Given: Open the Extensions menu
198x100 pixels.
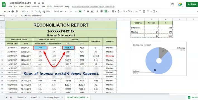Looking at the screenshot, I should click(x=58, y=7).
